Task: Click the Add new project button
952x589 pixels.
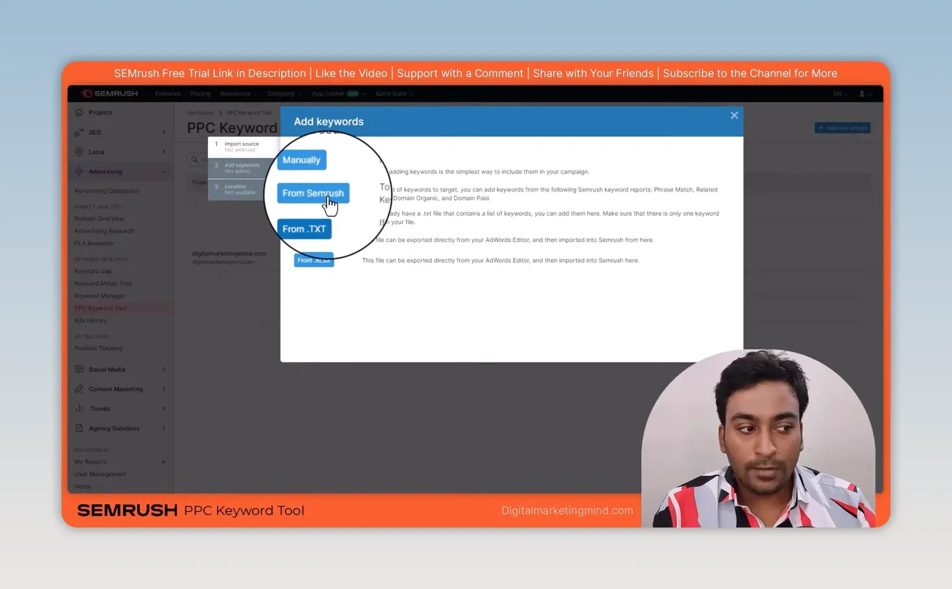Action: [x=842, y=128]
